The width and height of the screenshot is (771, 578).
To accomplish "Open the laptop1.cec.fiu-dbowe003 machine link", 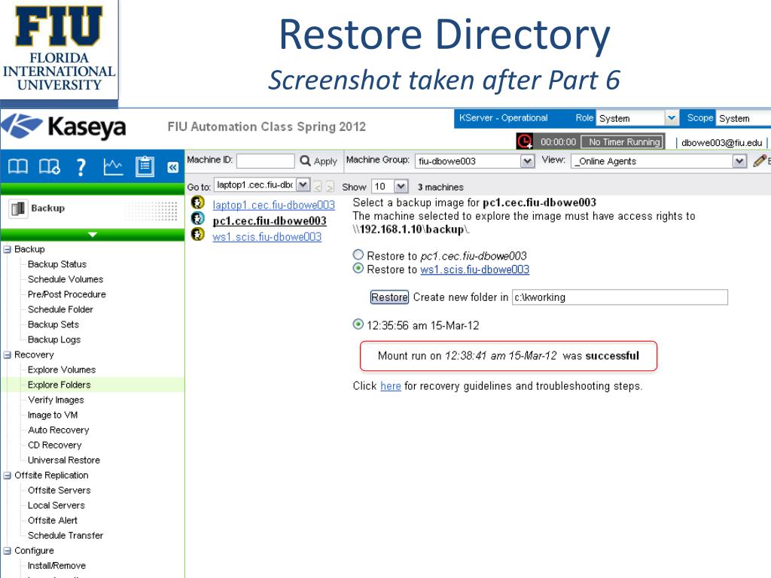I will coord(273,205).
